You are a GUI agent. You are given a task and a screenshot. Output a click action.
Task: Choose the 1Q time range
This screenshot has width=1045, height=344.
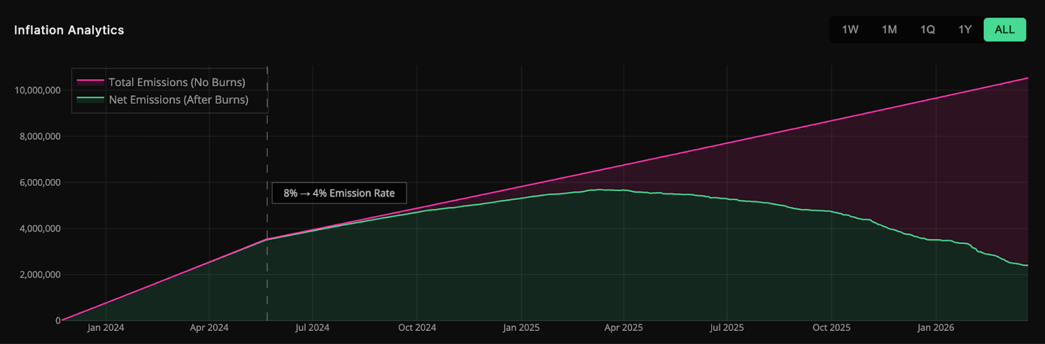927,30
